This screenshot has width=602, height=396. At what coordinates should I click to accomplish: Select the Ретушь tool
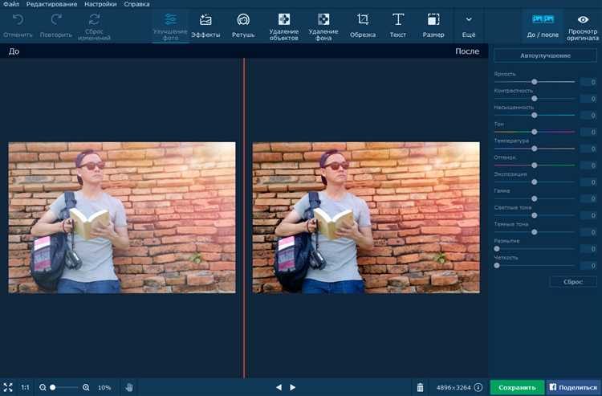[243, 25]
